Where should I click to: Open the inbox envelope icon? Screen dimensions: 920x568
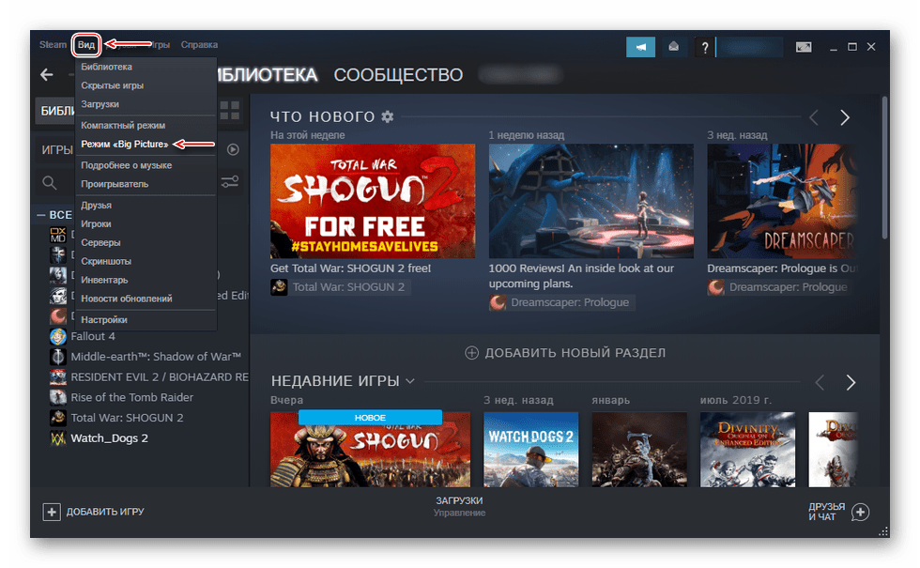coord(673,47)
